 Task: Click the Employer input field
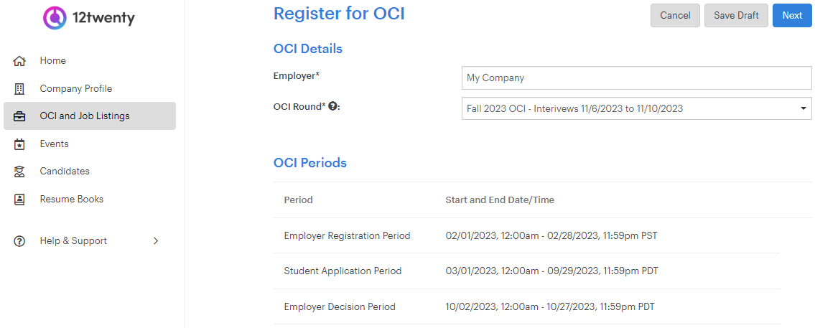click(x=636, y=78)
